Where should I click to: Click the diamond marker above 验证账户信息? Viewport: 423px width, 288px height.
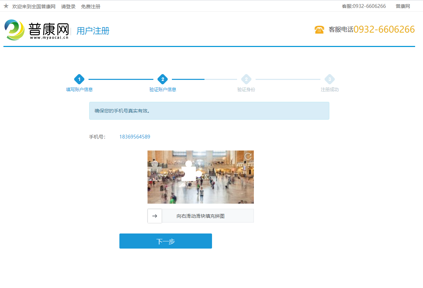click(x=163, y=80)
